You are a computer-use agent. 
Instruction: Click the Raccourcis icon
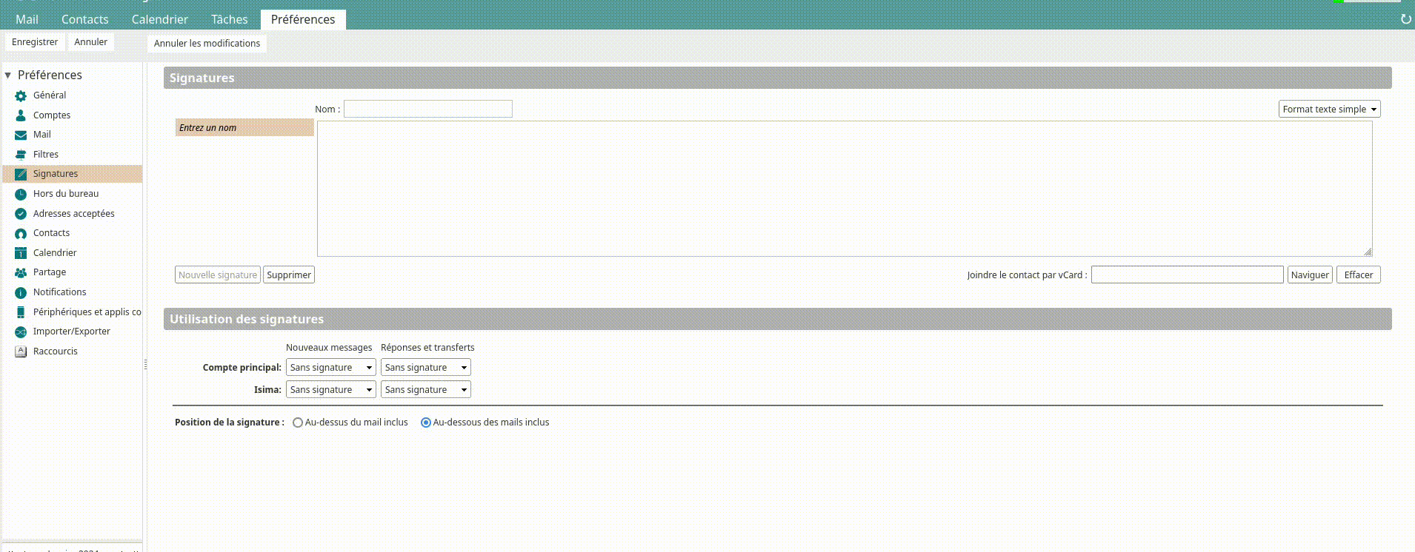coord(21,351)
